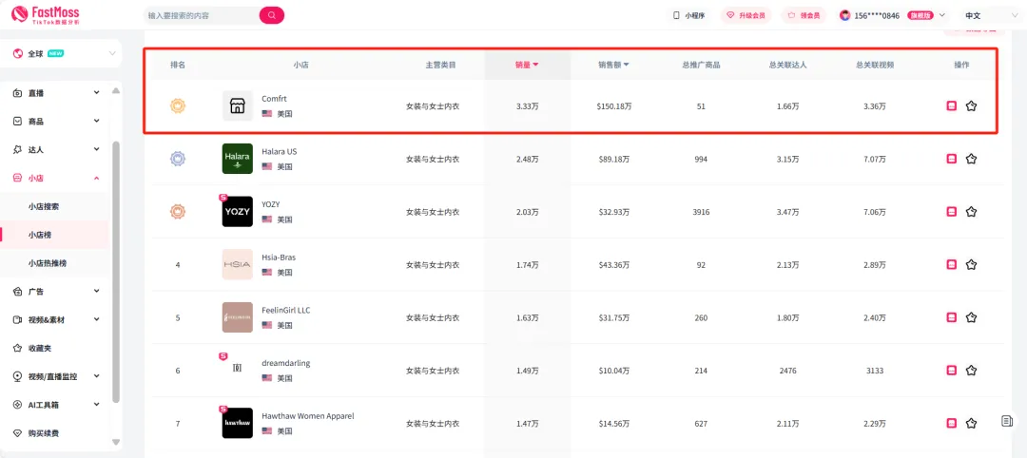Favorite FeelinGirl LLC with star icon

(x=971, y=317)
